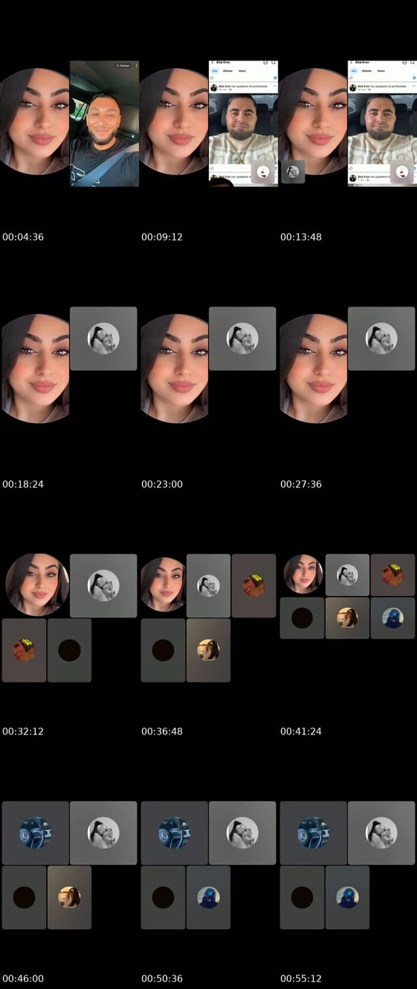Click the black avatar tile in the 00:55:12 frame
This screenshot has height=989, width=417.
click(x=302, y=897)
